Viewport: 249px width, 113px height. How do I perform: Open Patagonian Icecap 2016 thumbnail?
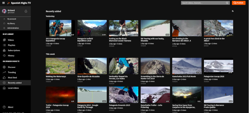[219, 66]
